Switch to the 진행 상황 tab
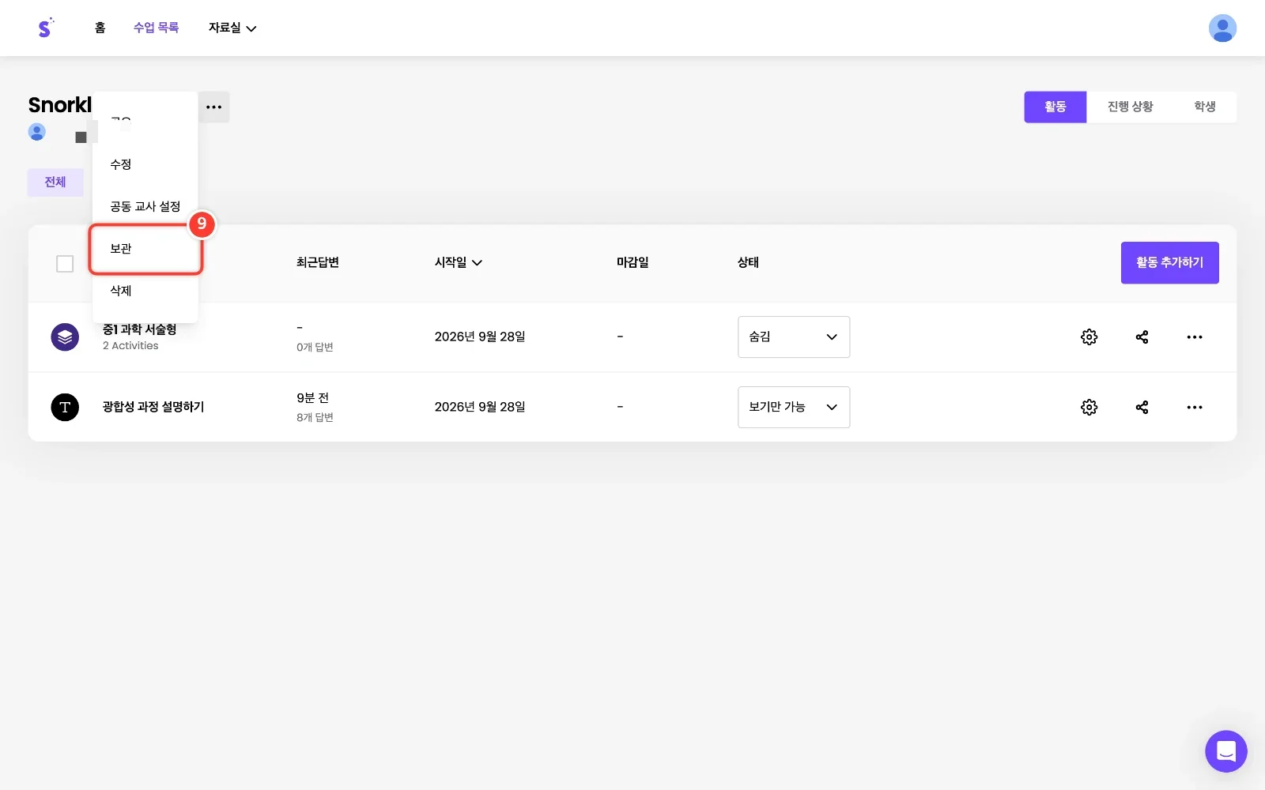Image resolution: width=1265 pixels, height=790 pixels. click(1130, 107)
